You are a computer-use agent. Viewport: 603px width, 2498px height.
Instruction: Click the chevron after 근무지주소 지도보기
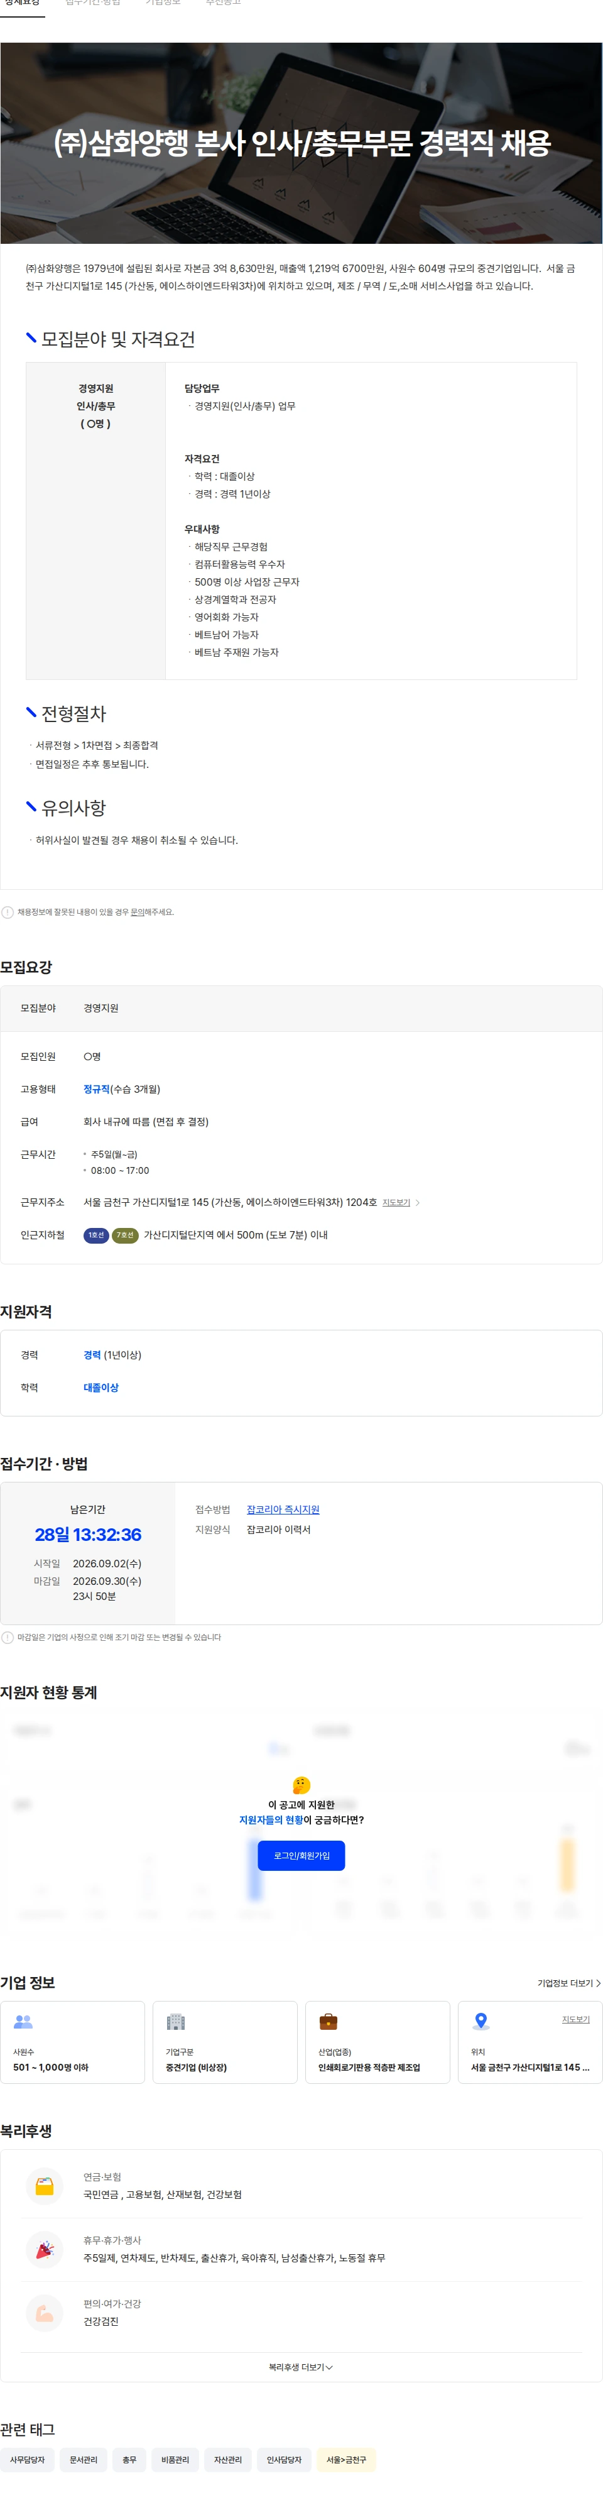pos(417,1202)
